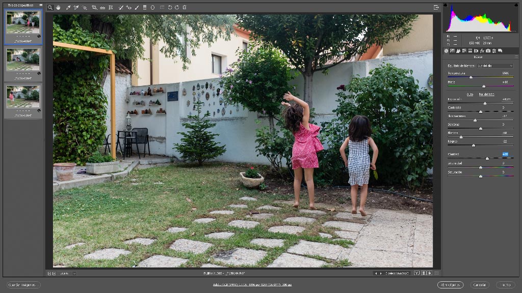Open the Snapshots panel tab
522x293 pixels.
[500, 51]
